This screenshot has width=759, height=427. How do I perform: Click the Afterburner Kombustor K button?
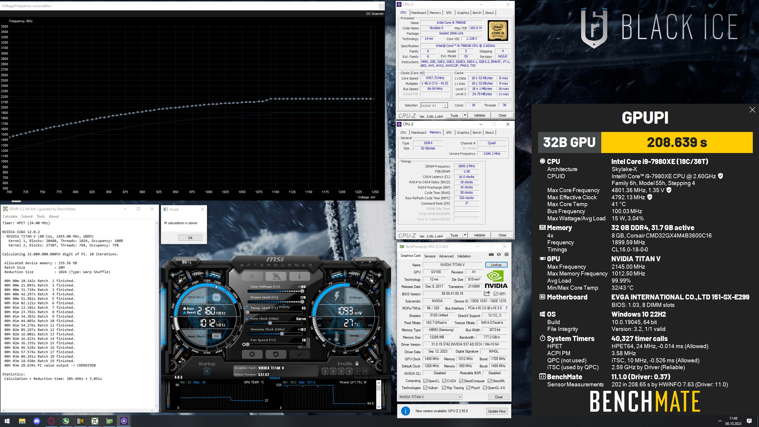[252, 276]
